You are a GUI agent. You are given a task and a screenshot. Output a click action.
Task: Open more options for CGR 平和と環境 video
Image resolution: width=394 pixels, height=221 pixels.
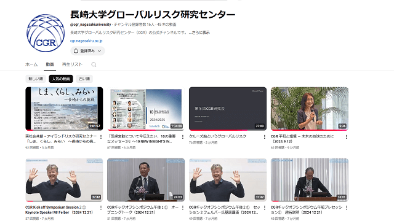tap(346, 137)
